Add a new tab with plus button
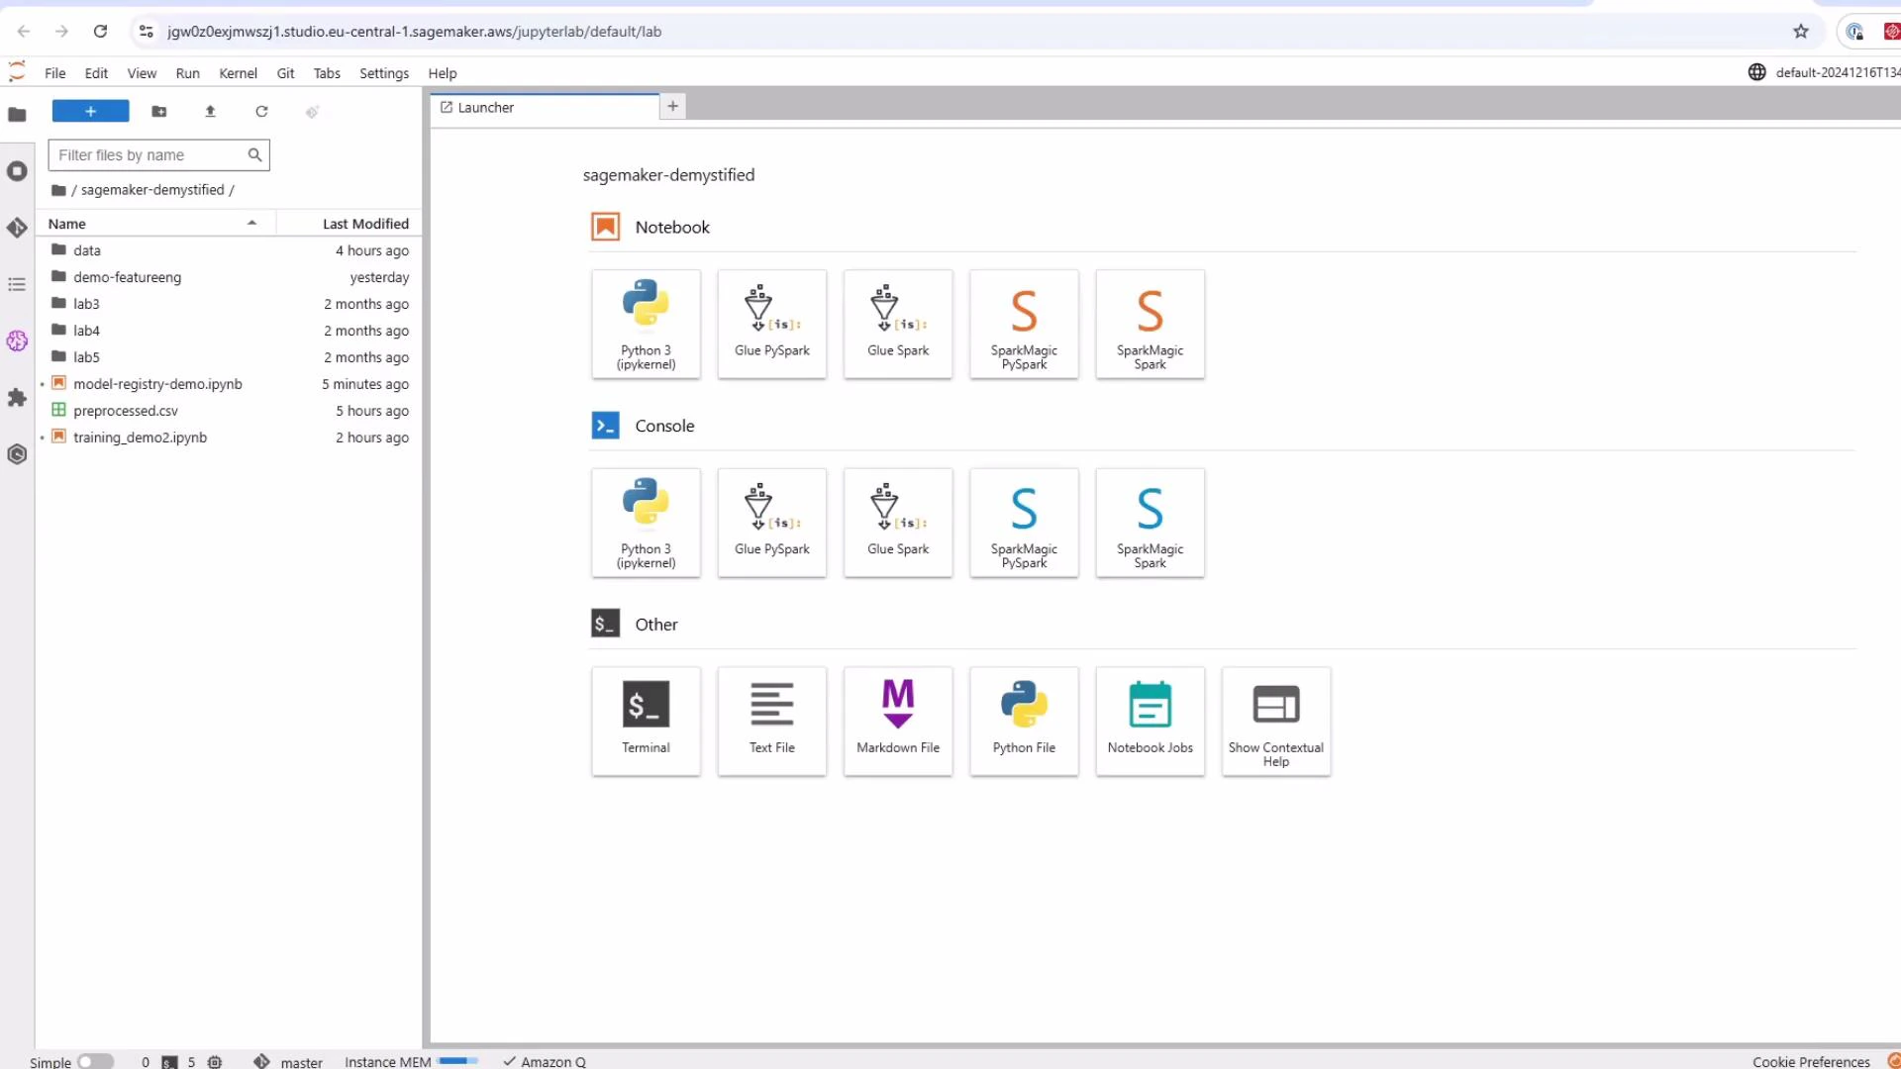This screenshot has height=1069, width=1901. (x=672, y=106)
